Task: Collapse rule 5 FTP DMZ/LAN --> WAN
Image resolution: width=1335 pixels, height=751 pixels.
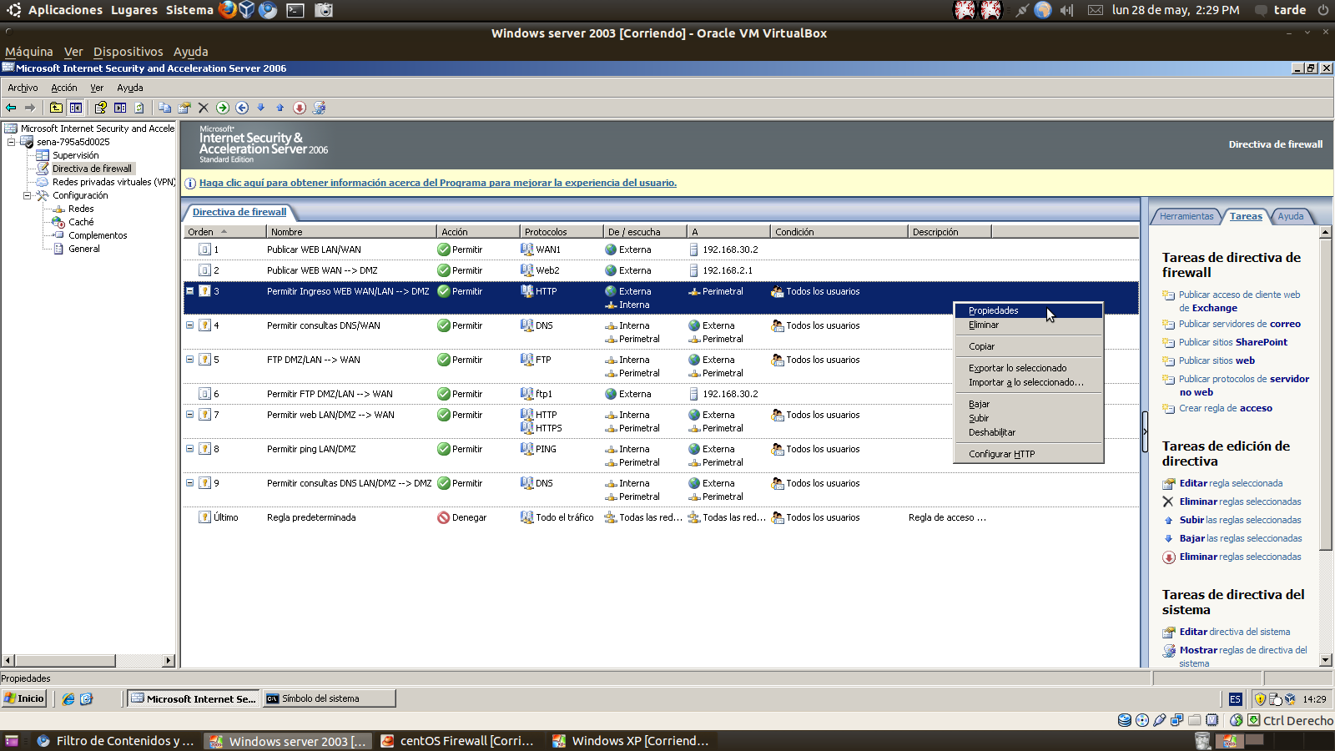Action: [189, 360]
